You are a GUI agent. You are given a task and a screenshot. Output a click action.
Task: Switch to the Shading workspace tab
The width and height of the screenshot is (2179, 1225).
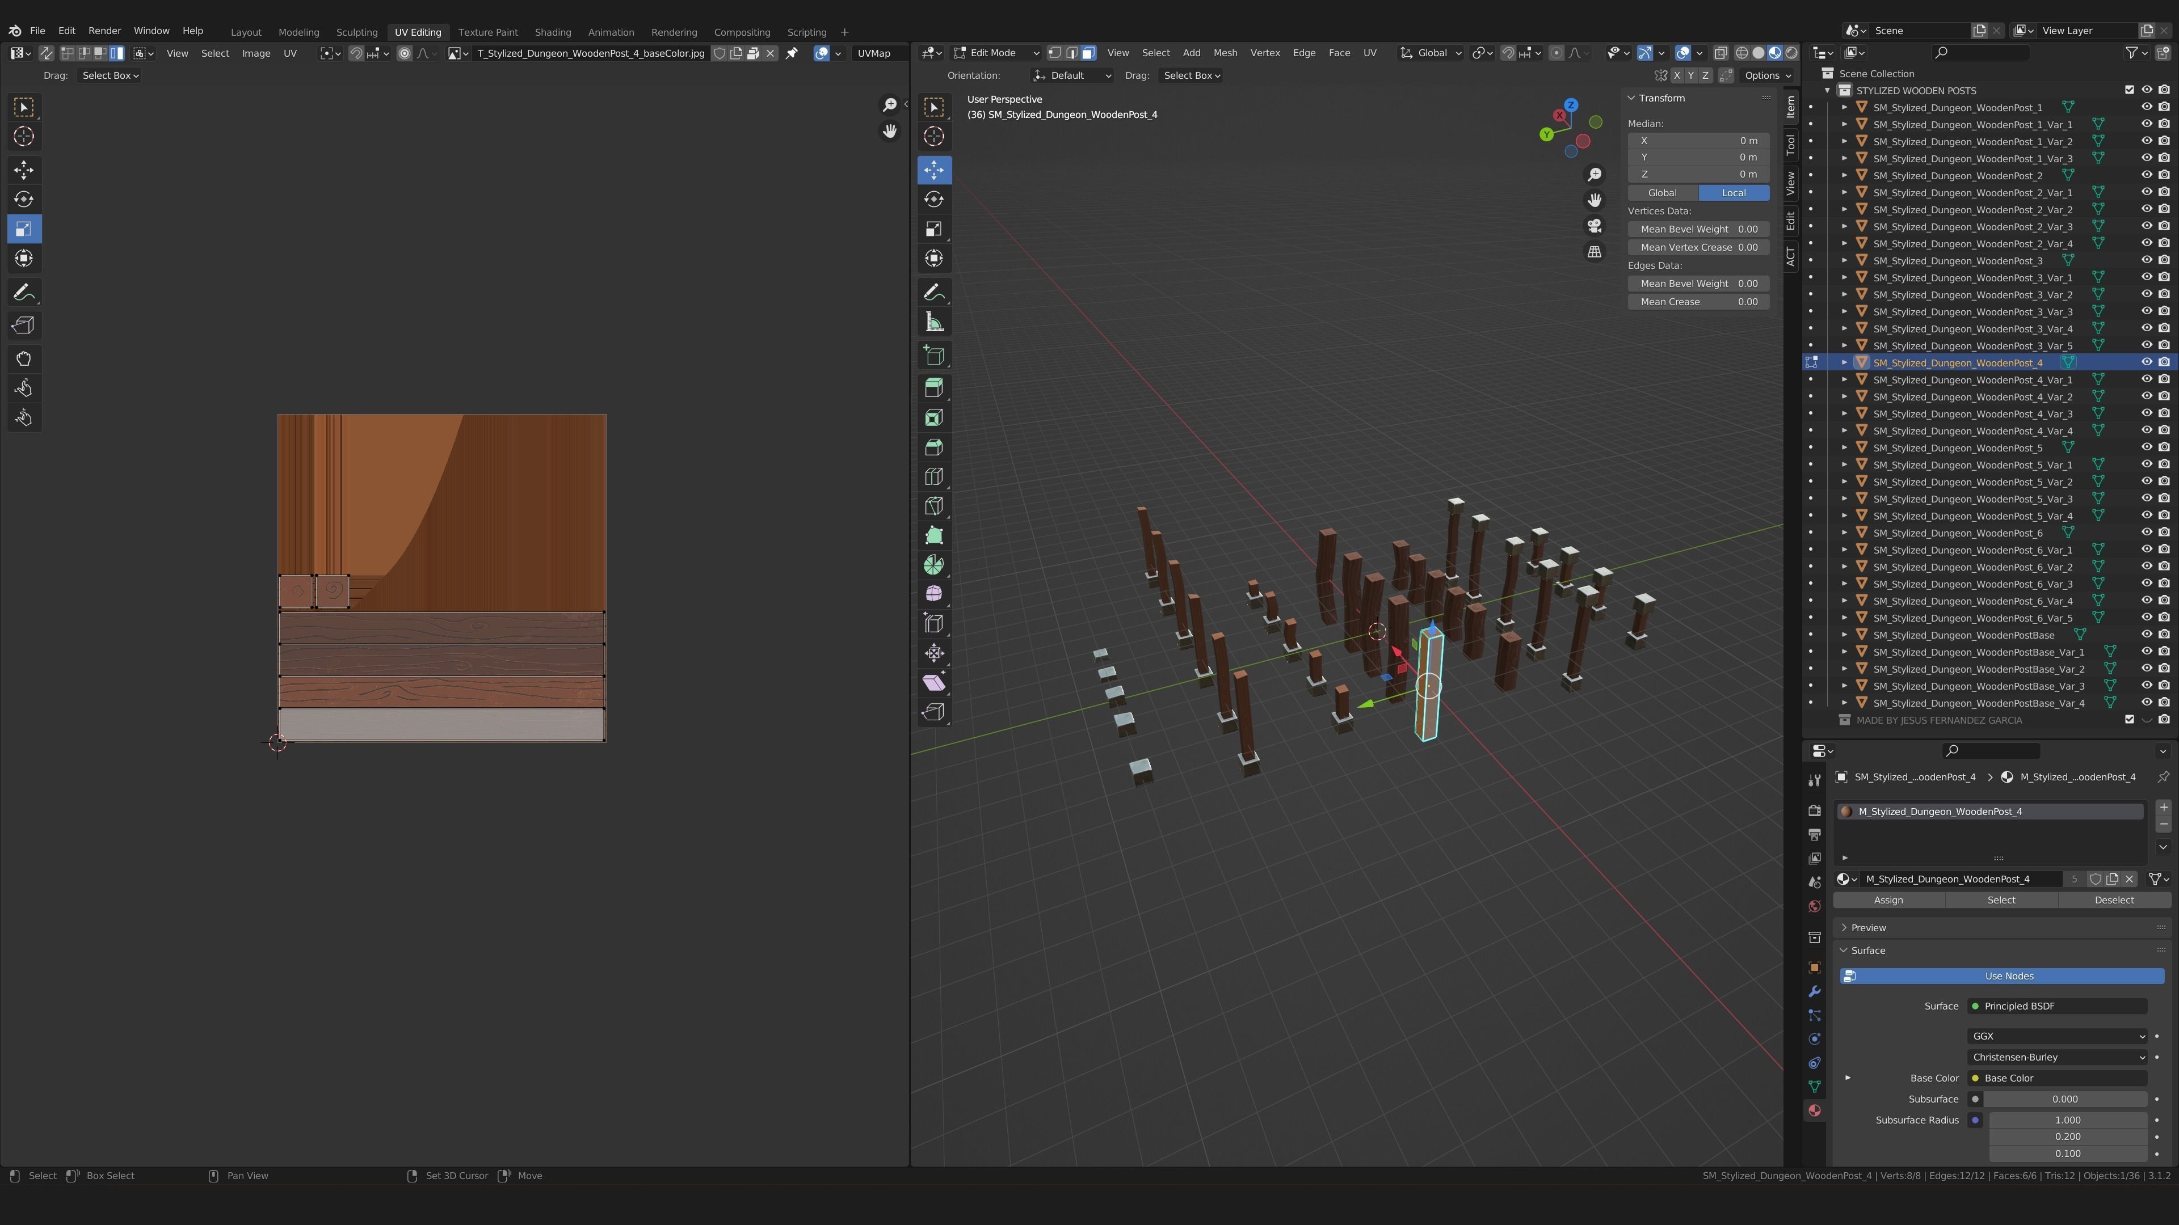tap(552, 32)
